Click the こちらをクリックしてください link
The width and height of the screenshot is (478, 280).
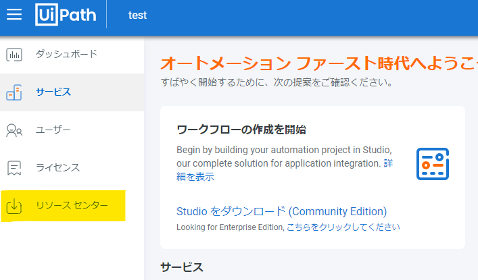(x=343, y=227)
